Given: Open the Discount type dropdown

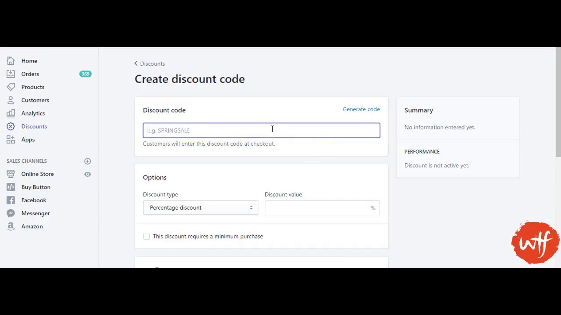Looking at the screenshot, I should pos(200,208).
